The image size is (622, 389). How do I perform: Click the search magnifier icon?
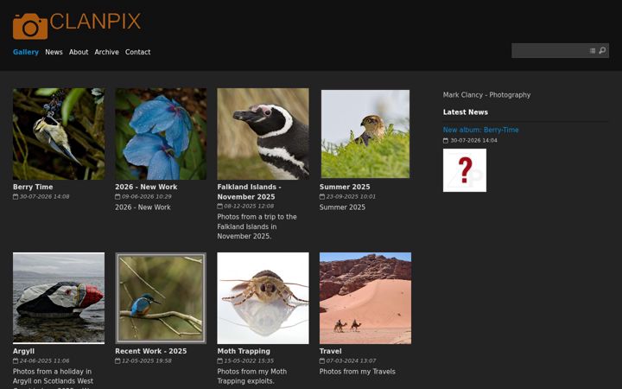(x=602, y=50)
